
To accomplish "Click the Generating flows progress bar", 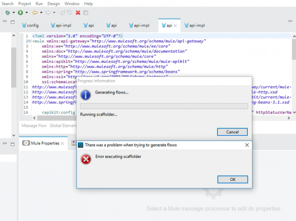I will pos(164,106).
